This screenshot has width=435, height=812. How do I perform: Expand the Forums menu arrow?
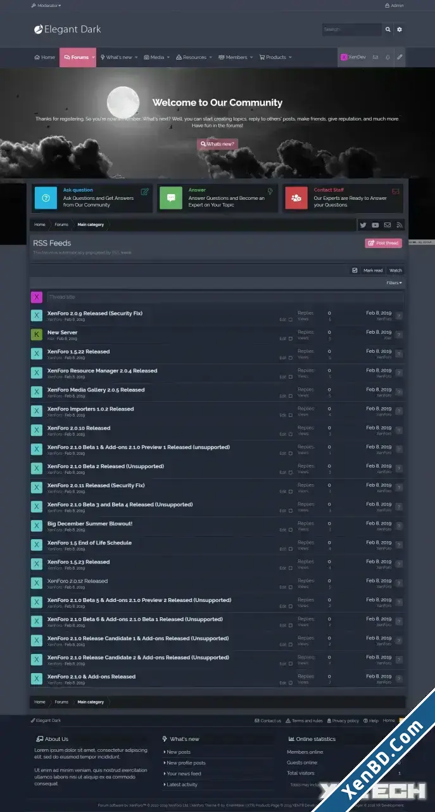[x=93, y=57]
